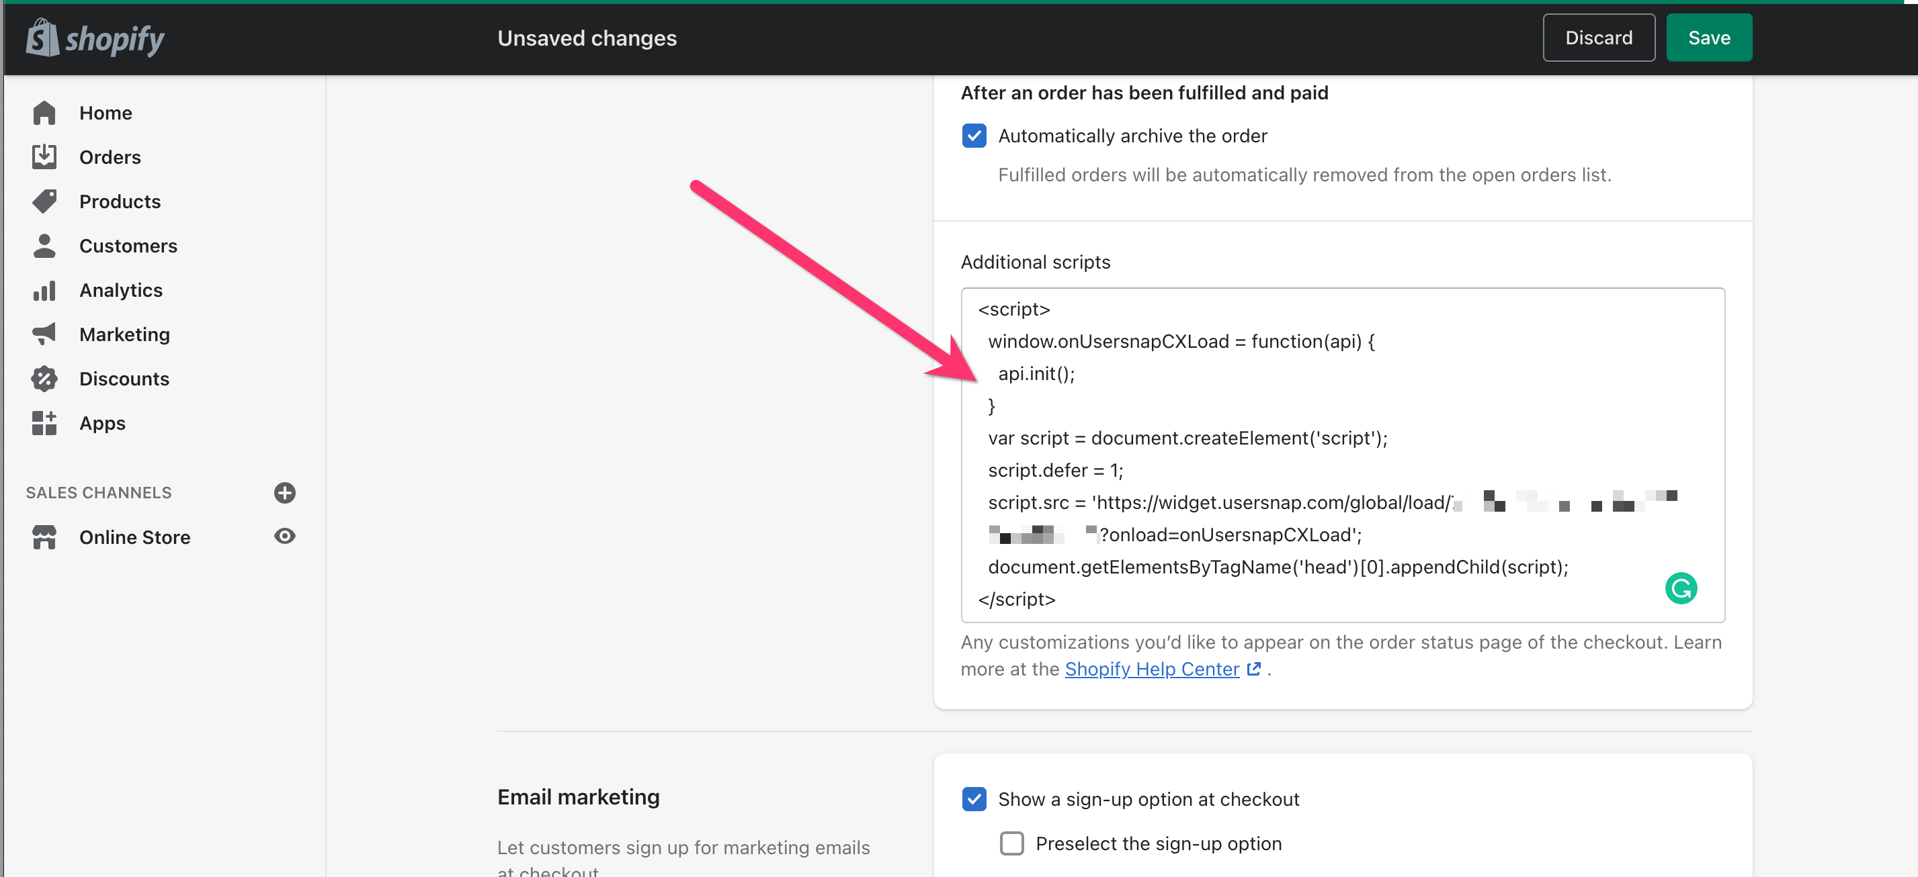The image size is (1918, 877).
Task: Open Online Store sales channel
Action: pyautogui.click(x=135, y=537)
